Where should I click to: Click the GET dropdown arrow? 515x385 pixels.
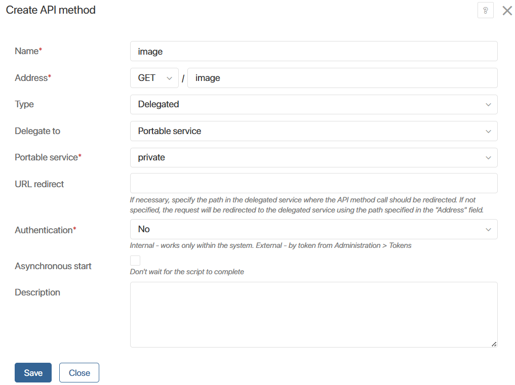tap(169, 77)
